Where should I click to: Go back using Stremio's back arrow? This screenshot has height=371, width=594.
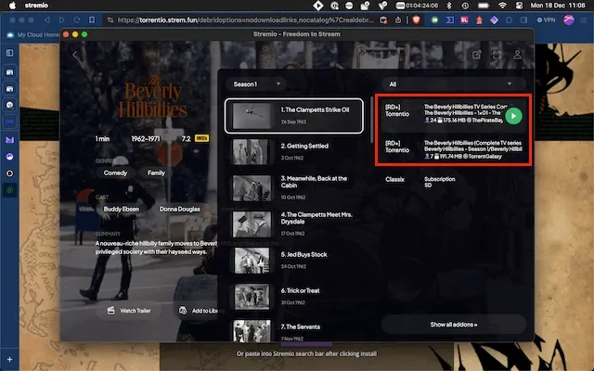click(75, 55)
